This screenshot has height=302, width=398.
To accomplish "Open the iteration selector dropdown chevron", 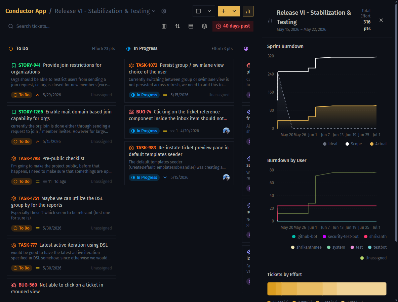I will click(154, 11).
